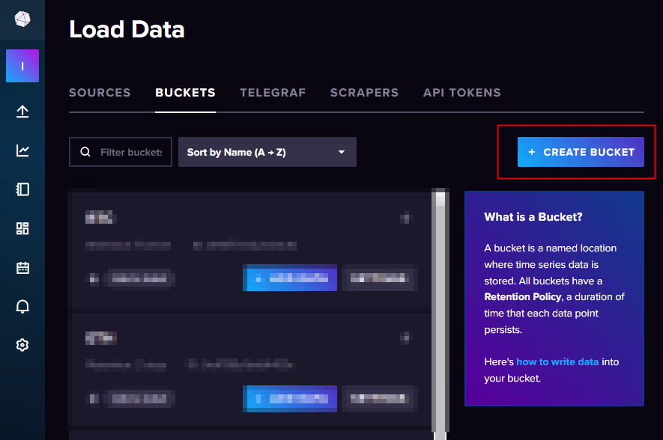Open Dashboards grid icon
The height and width of the screenshot is (440, 663).
click(22, 228)
